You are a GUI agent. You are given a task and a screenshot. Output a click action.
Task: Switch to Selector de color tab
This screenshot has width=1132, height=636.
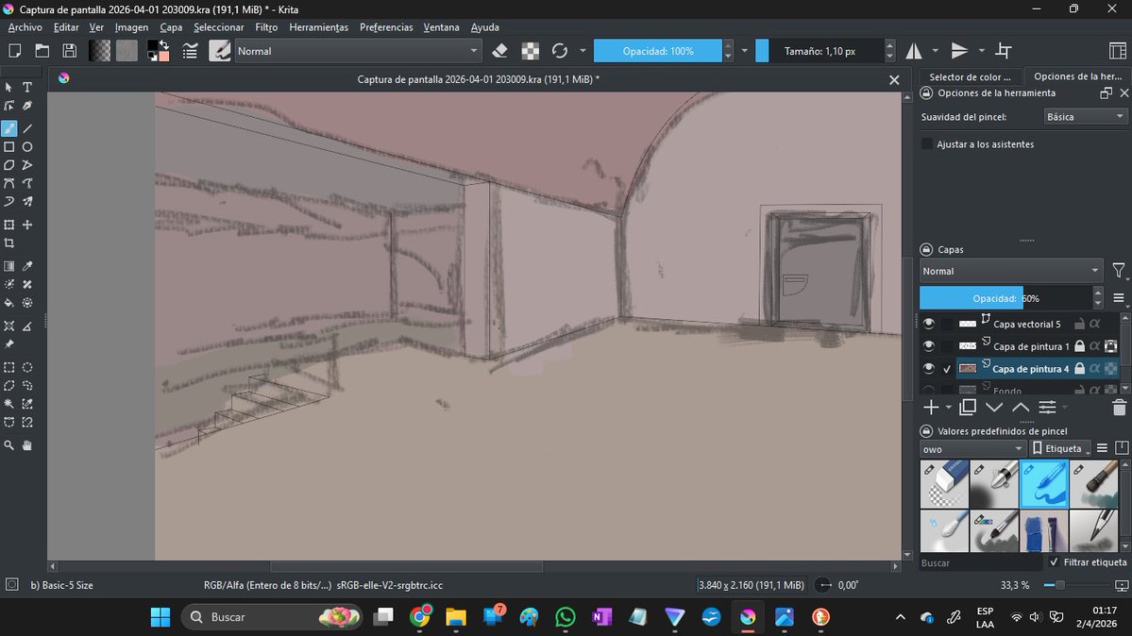point(970,76)
